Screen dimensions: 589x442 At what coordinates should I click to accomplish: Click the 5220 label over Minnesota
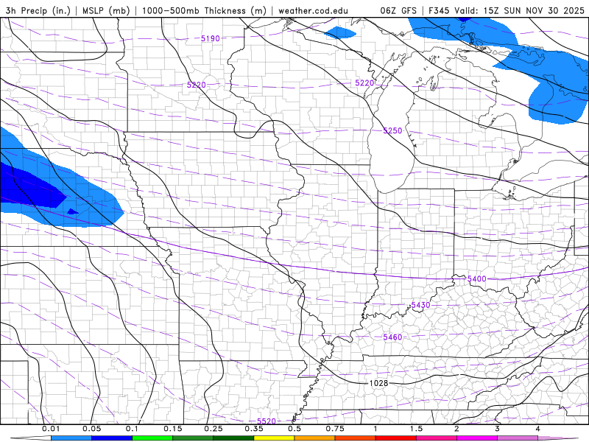pyautogui.click(x=197, y=85)
